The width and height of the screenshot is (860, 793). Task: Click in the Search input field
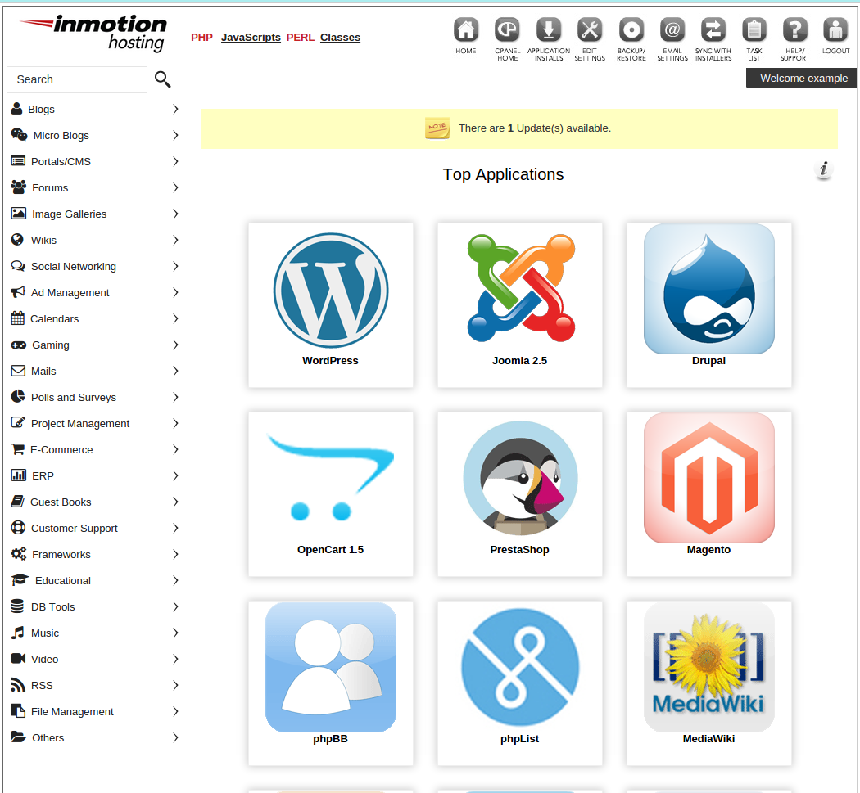pos(77,79)
